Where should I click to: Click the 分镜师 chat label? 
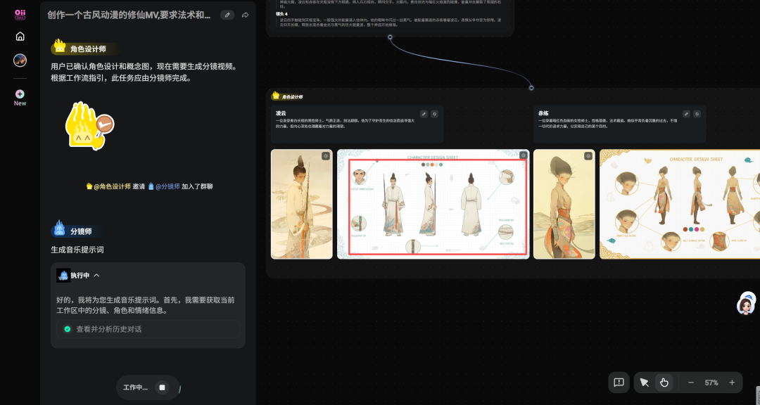81,231
